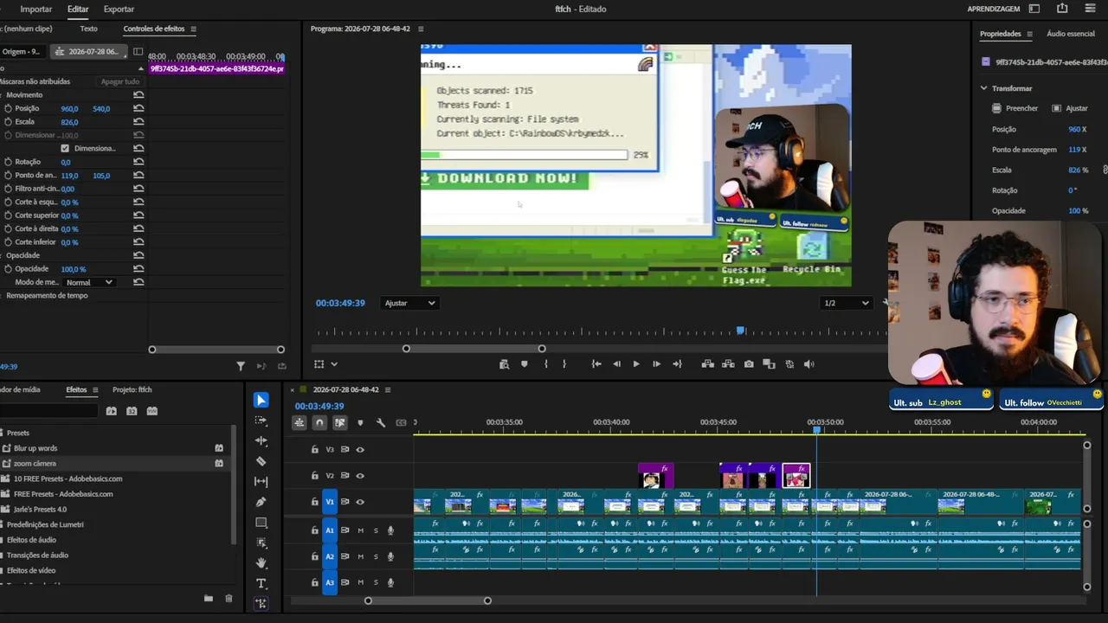
Task: Expand the Presets folder
Action: click(x=18, y=433)
